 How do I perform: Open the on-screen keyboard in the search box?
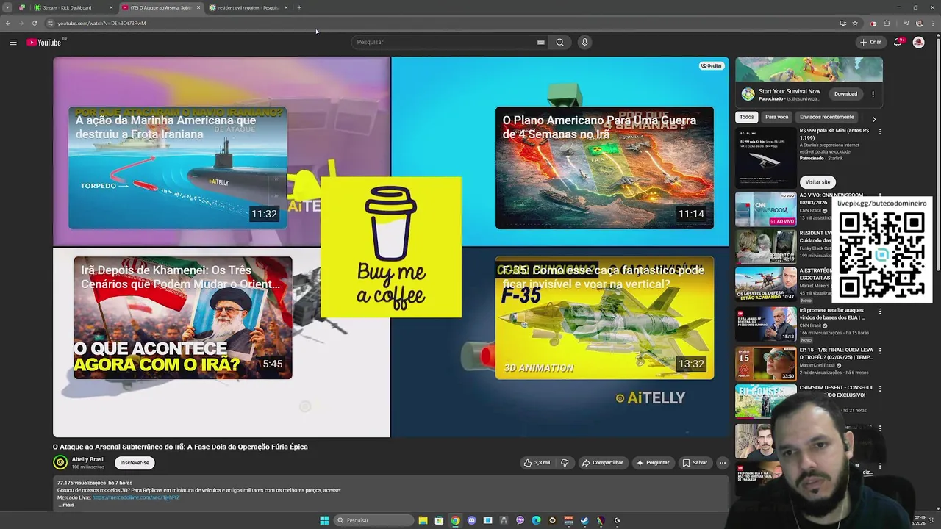(x=541, y=42)
